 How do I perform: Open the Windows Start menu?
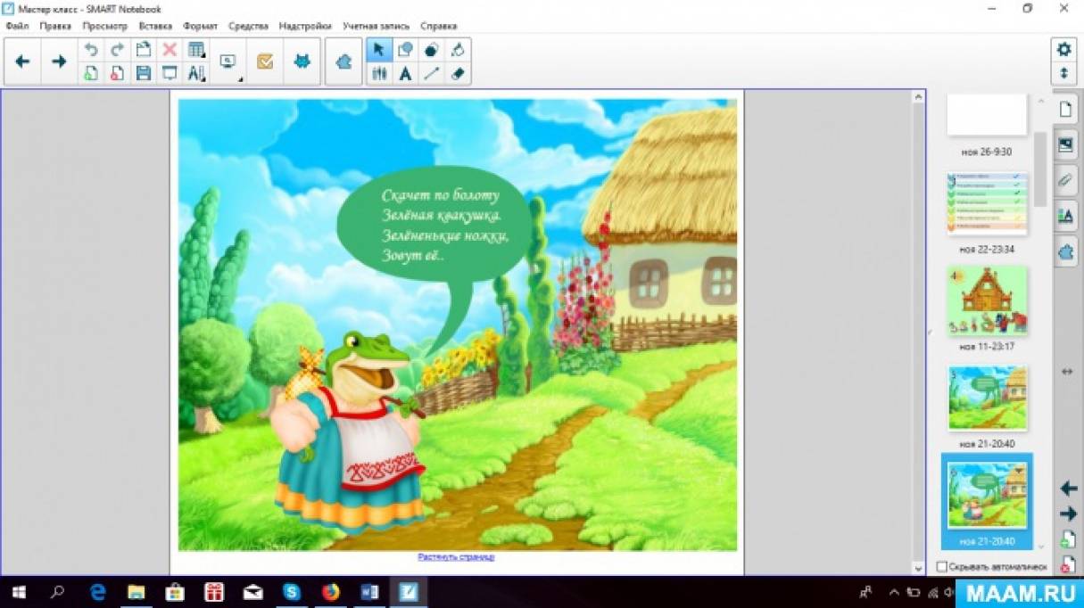coord(18,592)
